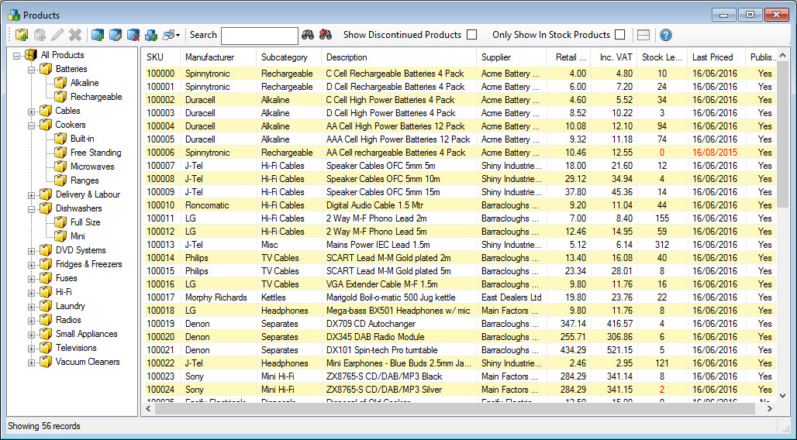Toggle the split panel layout icon

(x=643, y=35)
